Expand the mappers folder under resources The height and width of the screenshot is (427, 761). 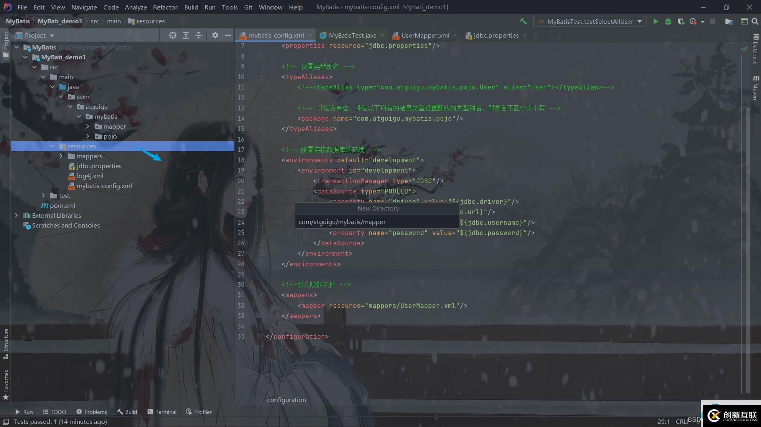(61, 156)
